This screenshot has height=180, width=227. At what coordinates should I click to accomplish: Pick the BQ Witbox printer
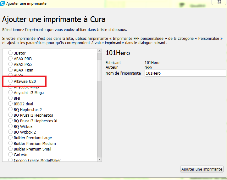tap(10, 126)
